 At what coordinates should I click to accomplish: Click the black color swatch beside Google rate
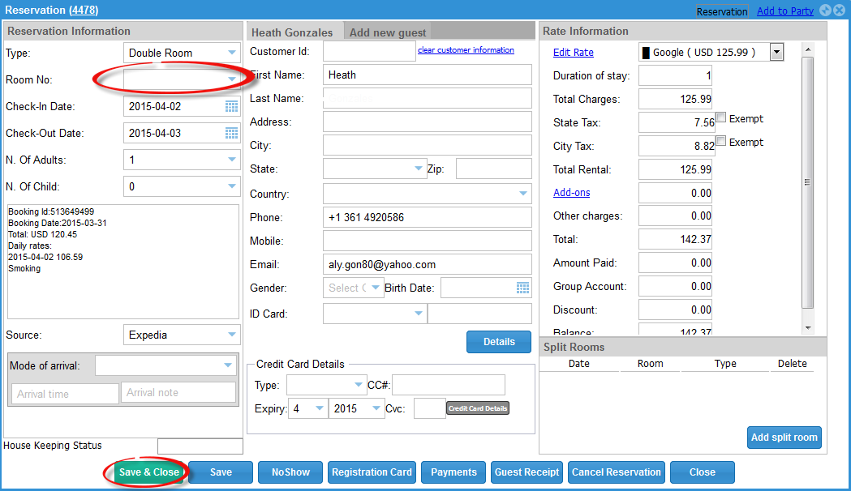pos(647,53)
